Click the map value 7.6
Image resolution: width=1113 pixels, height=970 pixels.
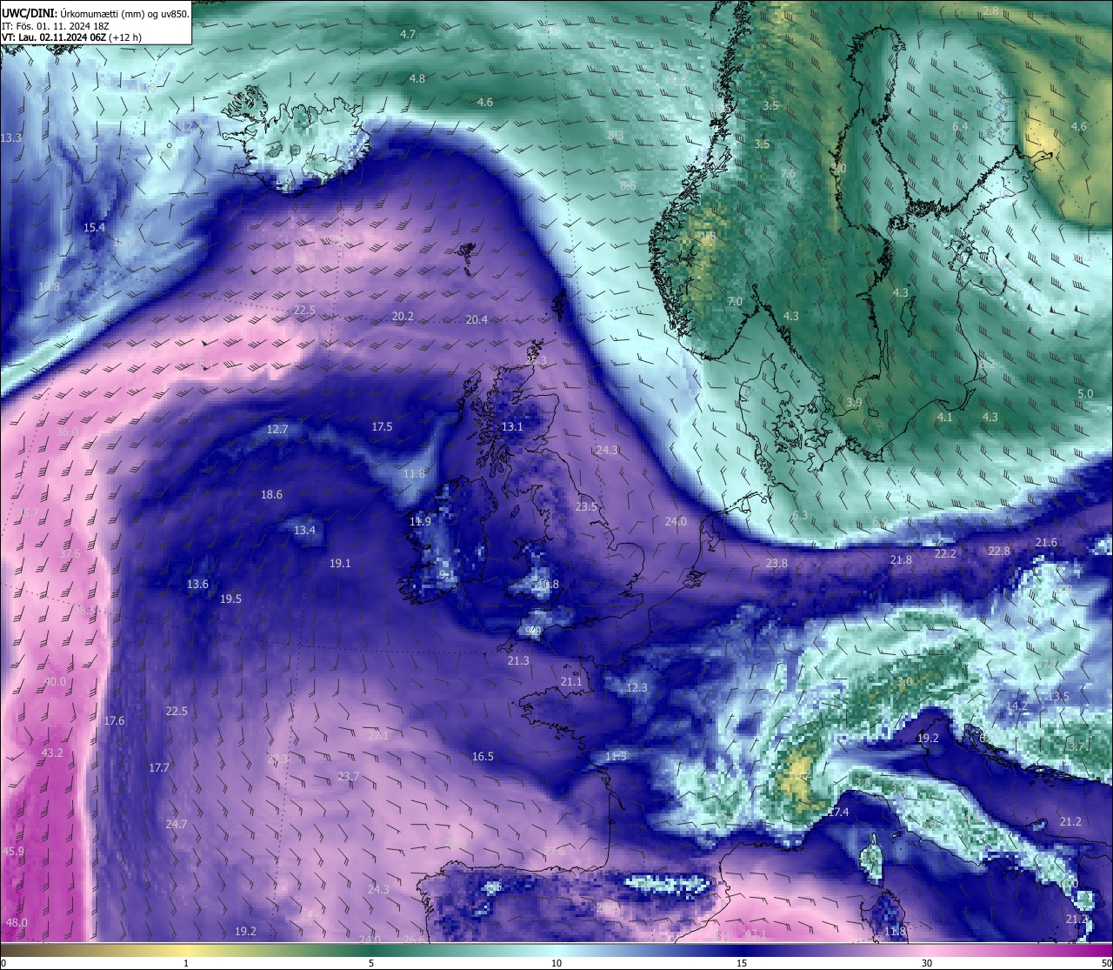pos(788,173)
